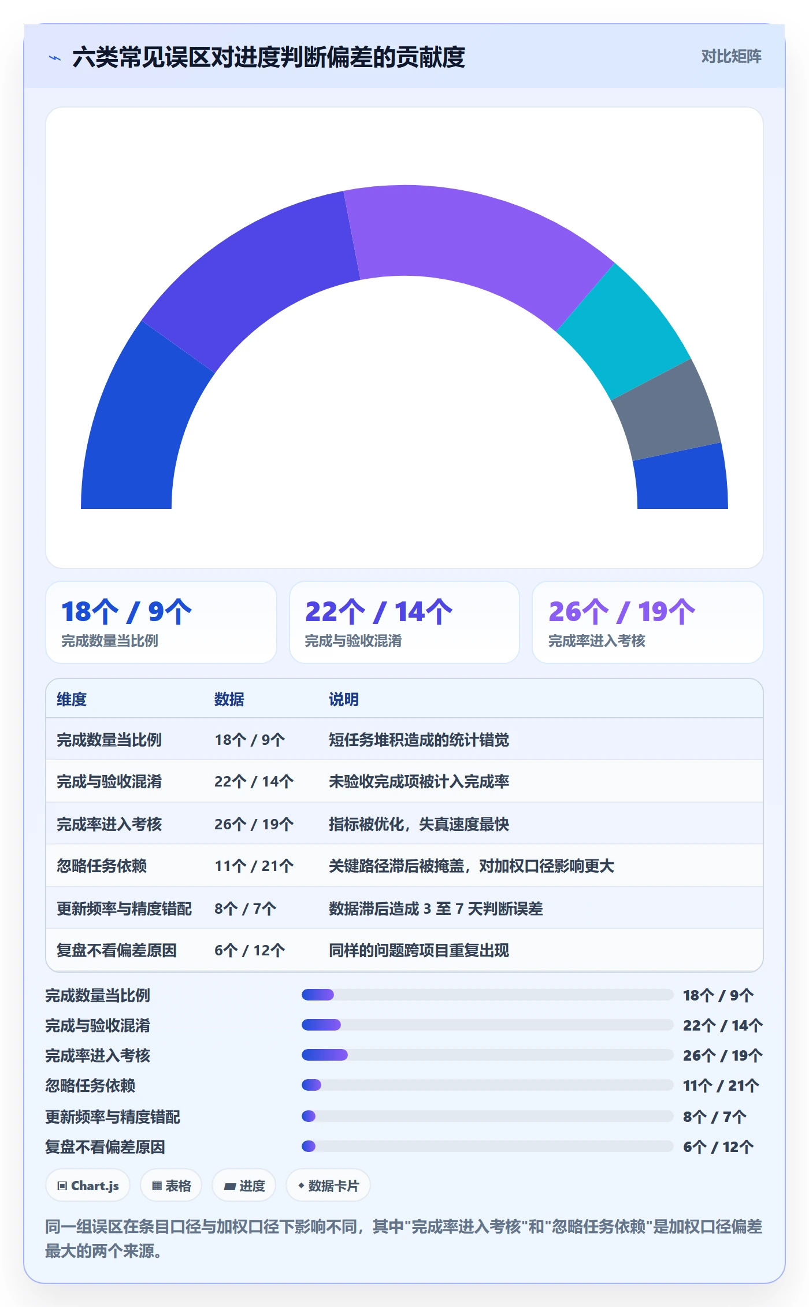Viewport: 809px width, 1307px height.
Task: Click the table cell 短任务堆积造成的统计错觉
Action: click(x=419, y=740)
